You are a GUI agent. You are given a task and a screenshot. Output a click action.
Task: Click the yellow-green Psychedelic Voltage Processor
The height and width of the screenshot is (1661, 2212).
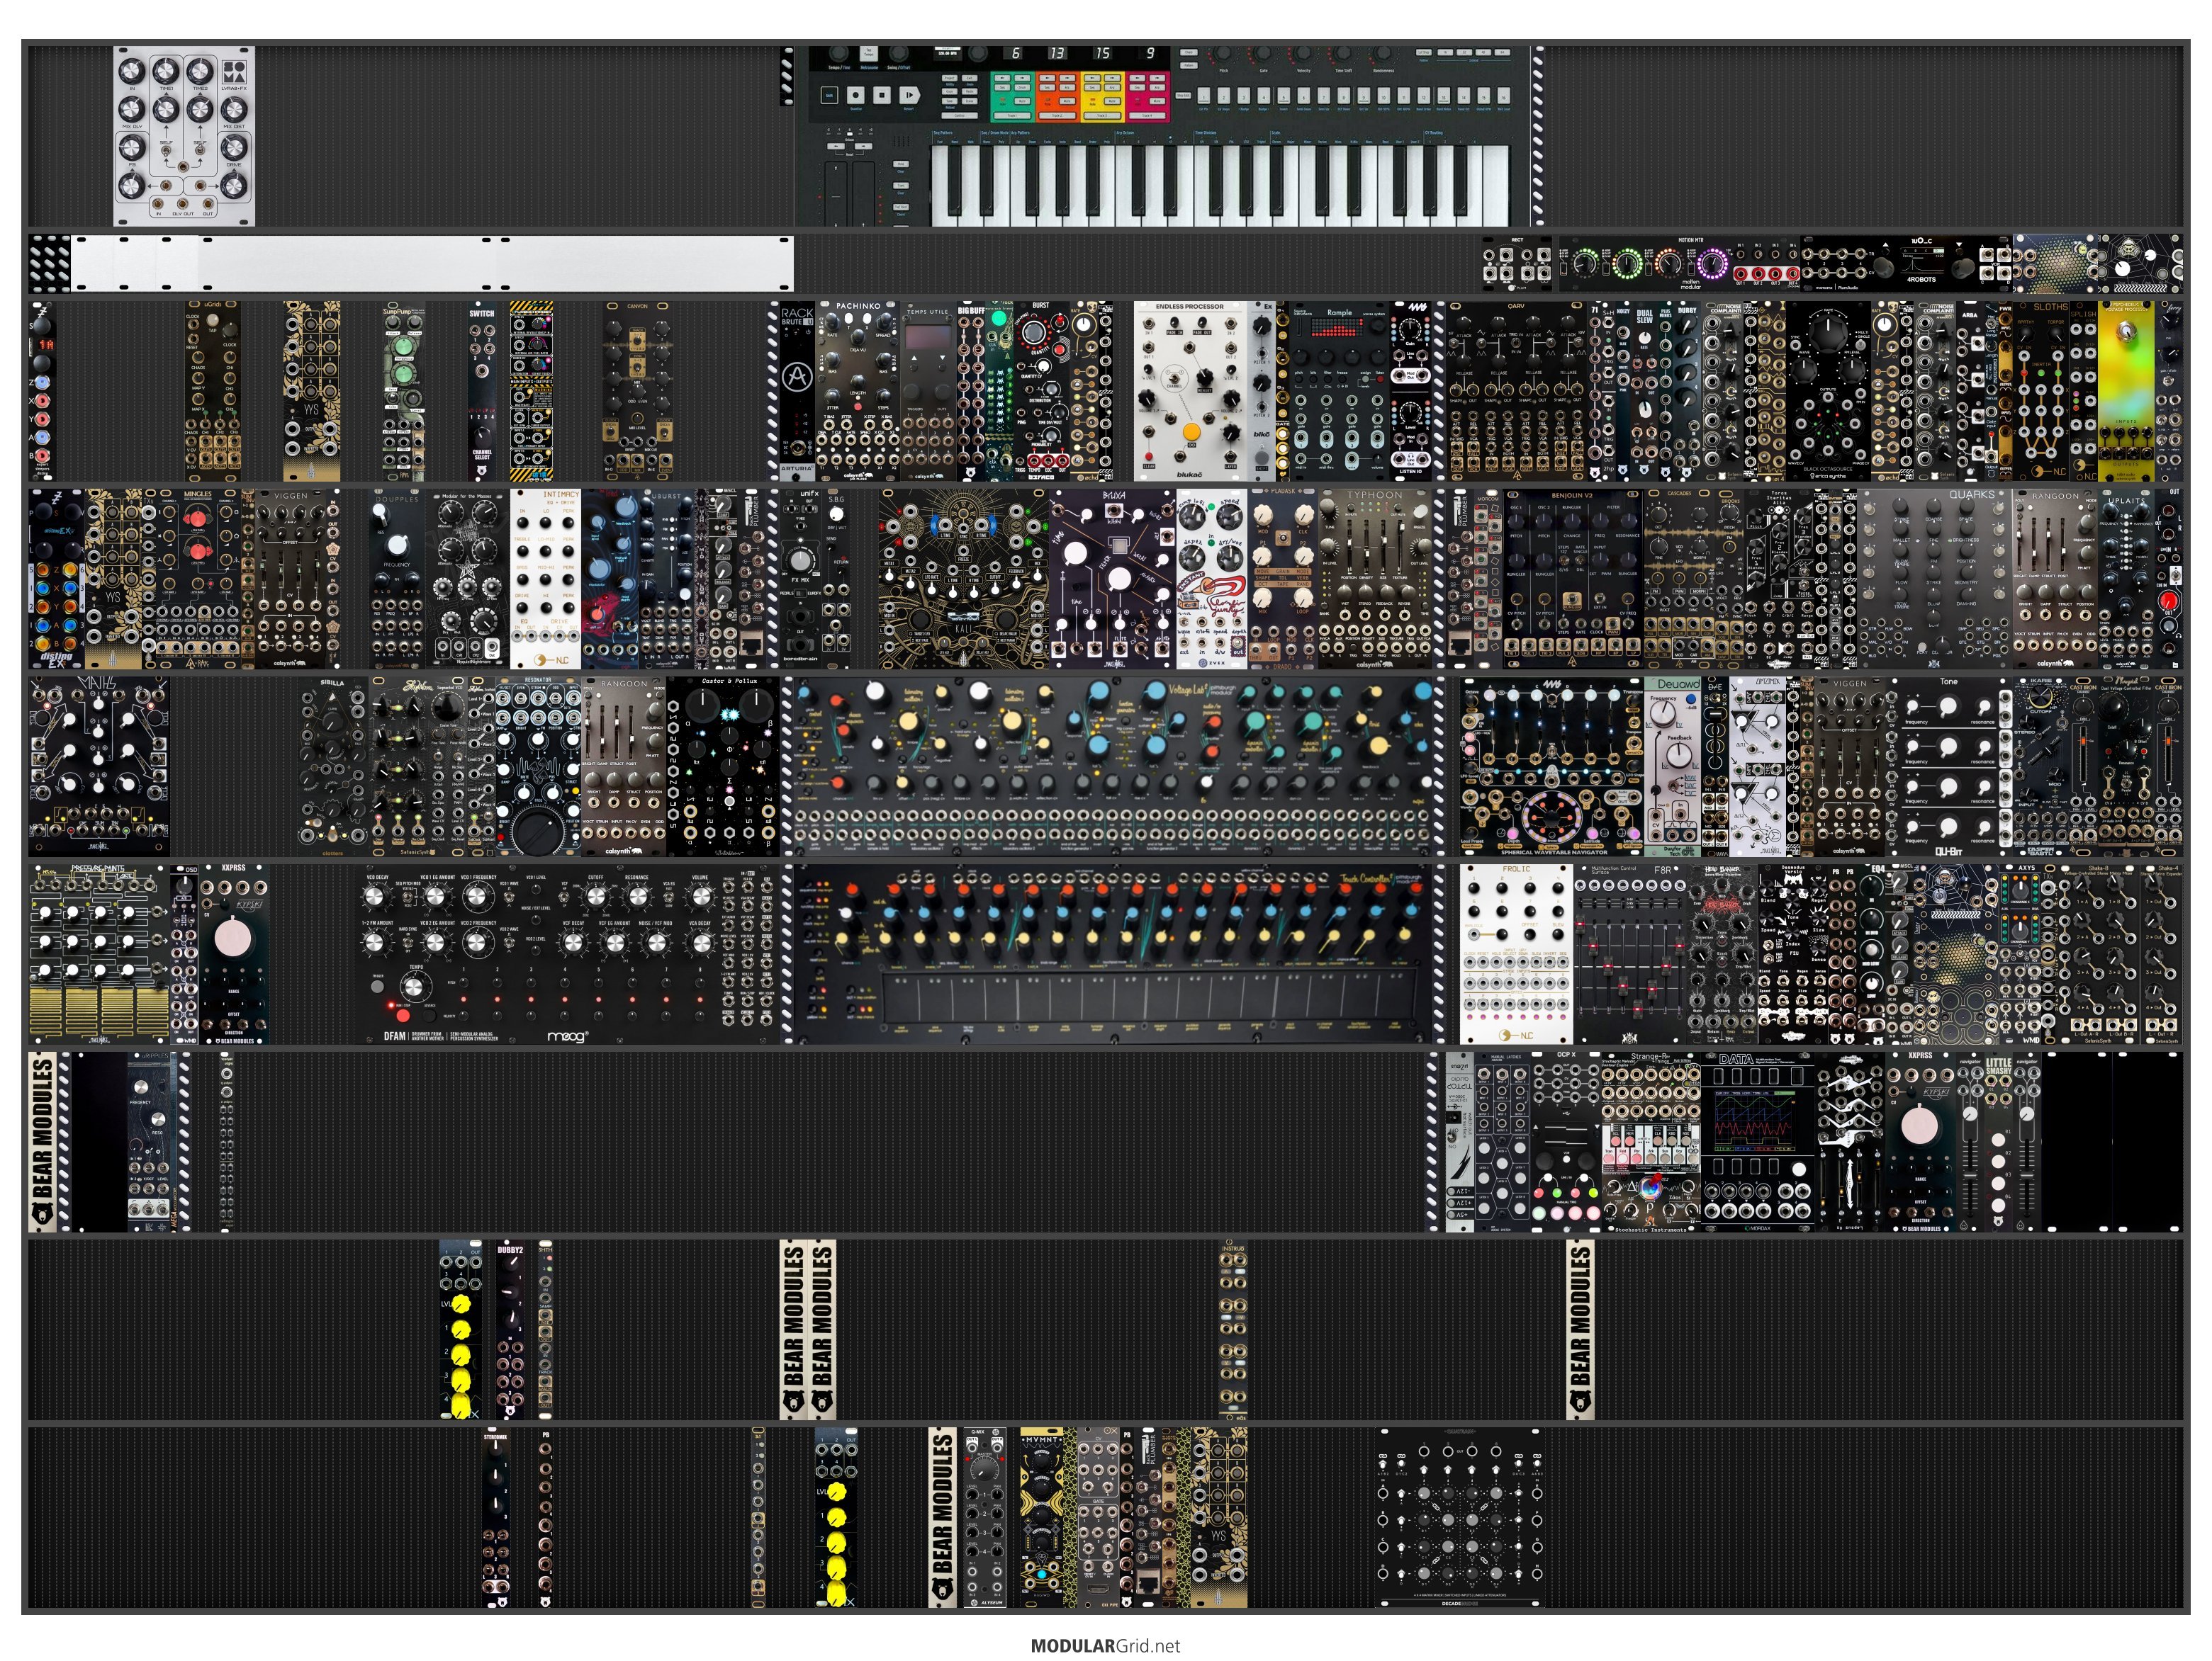[x=2126, y=391]
